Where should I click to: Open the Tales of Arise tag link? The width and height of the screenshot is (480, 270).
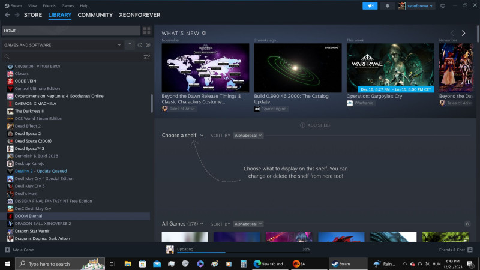tap(179, 109)
